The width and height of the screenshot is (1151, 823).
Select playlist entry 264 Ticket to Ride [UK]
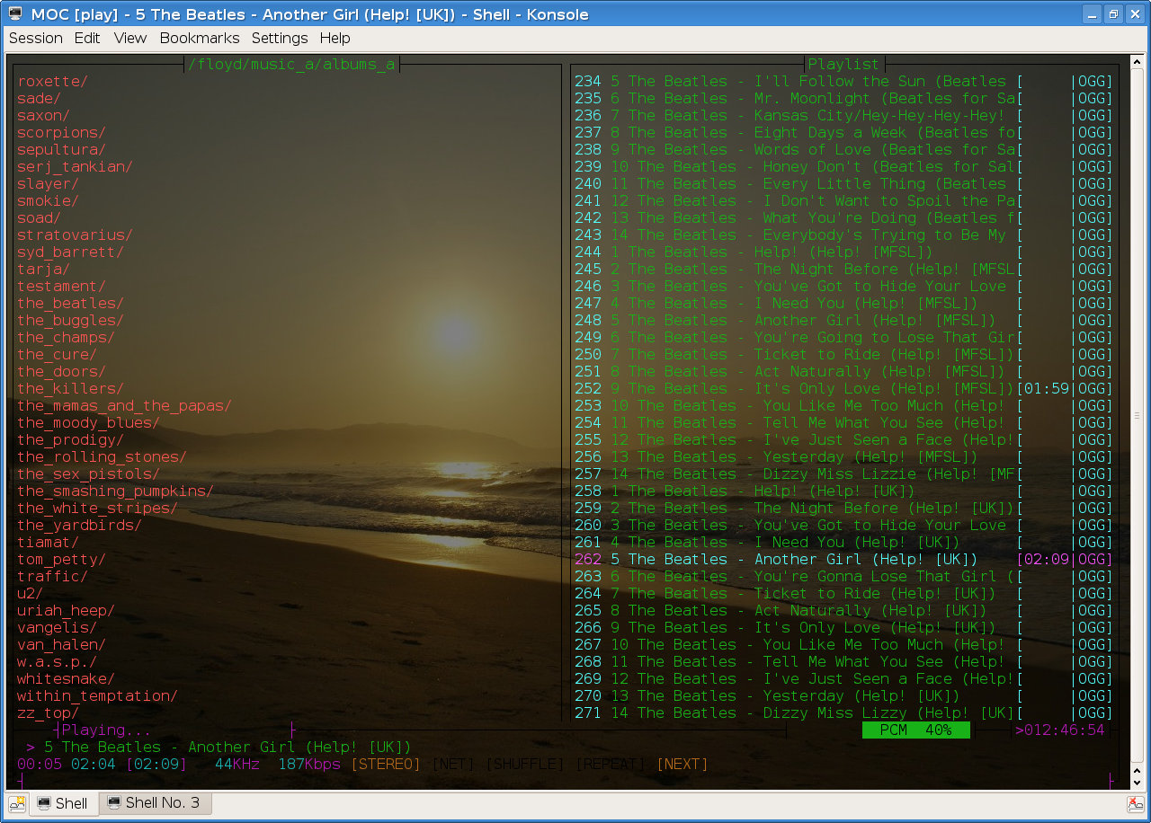pyautogui.click(x=843, y=594)
